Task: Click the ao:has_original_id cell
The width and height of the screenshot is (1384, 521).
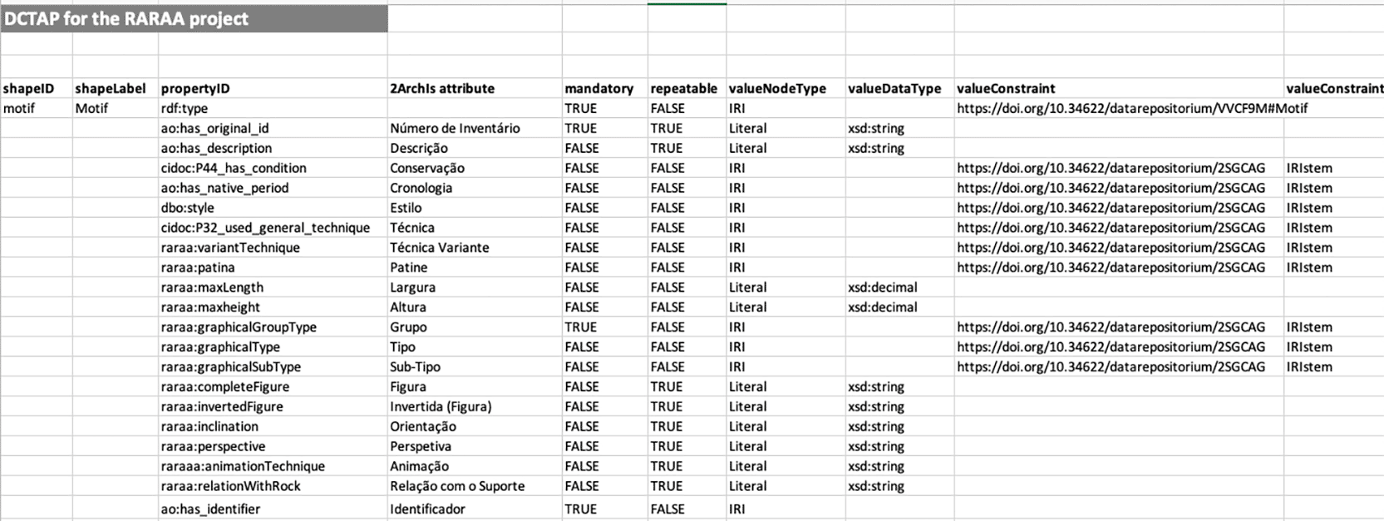Action: (273, 128)
